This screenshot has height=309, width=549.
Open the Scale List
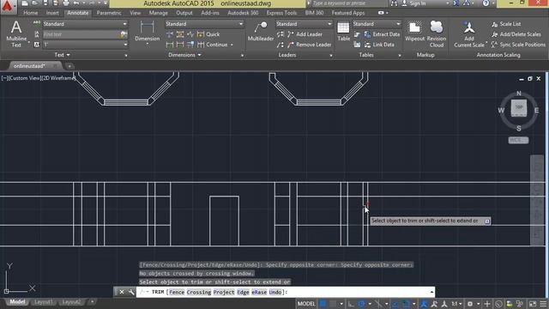pos(506,24)
